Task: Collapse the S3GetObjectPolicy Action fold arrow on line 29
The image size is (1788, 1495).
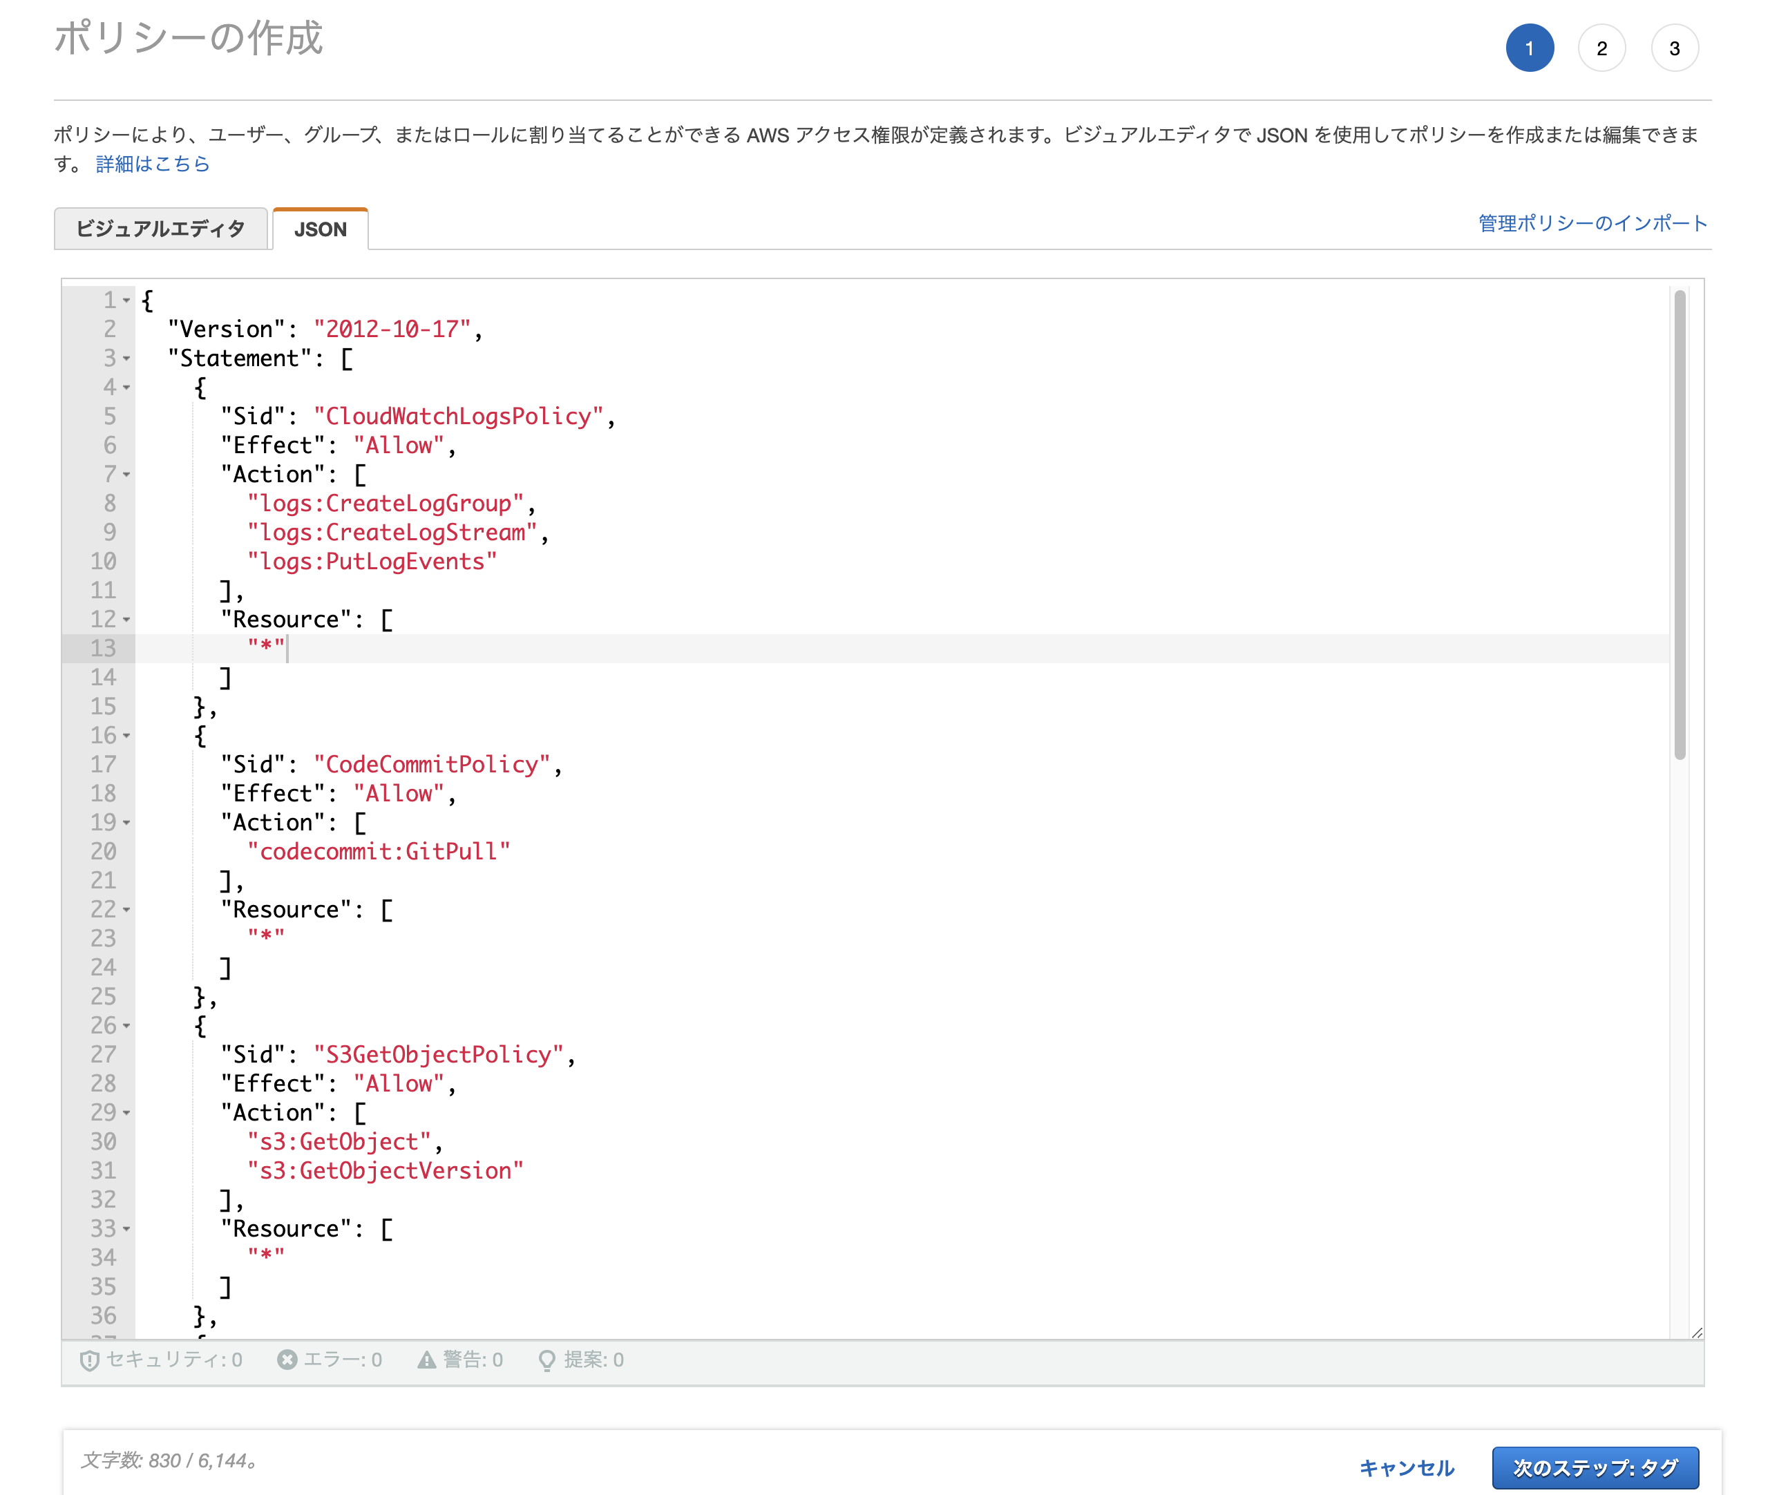Action: [x=126, y=1114]
